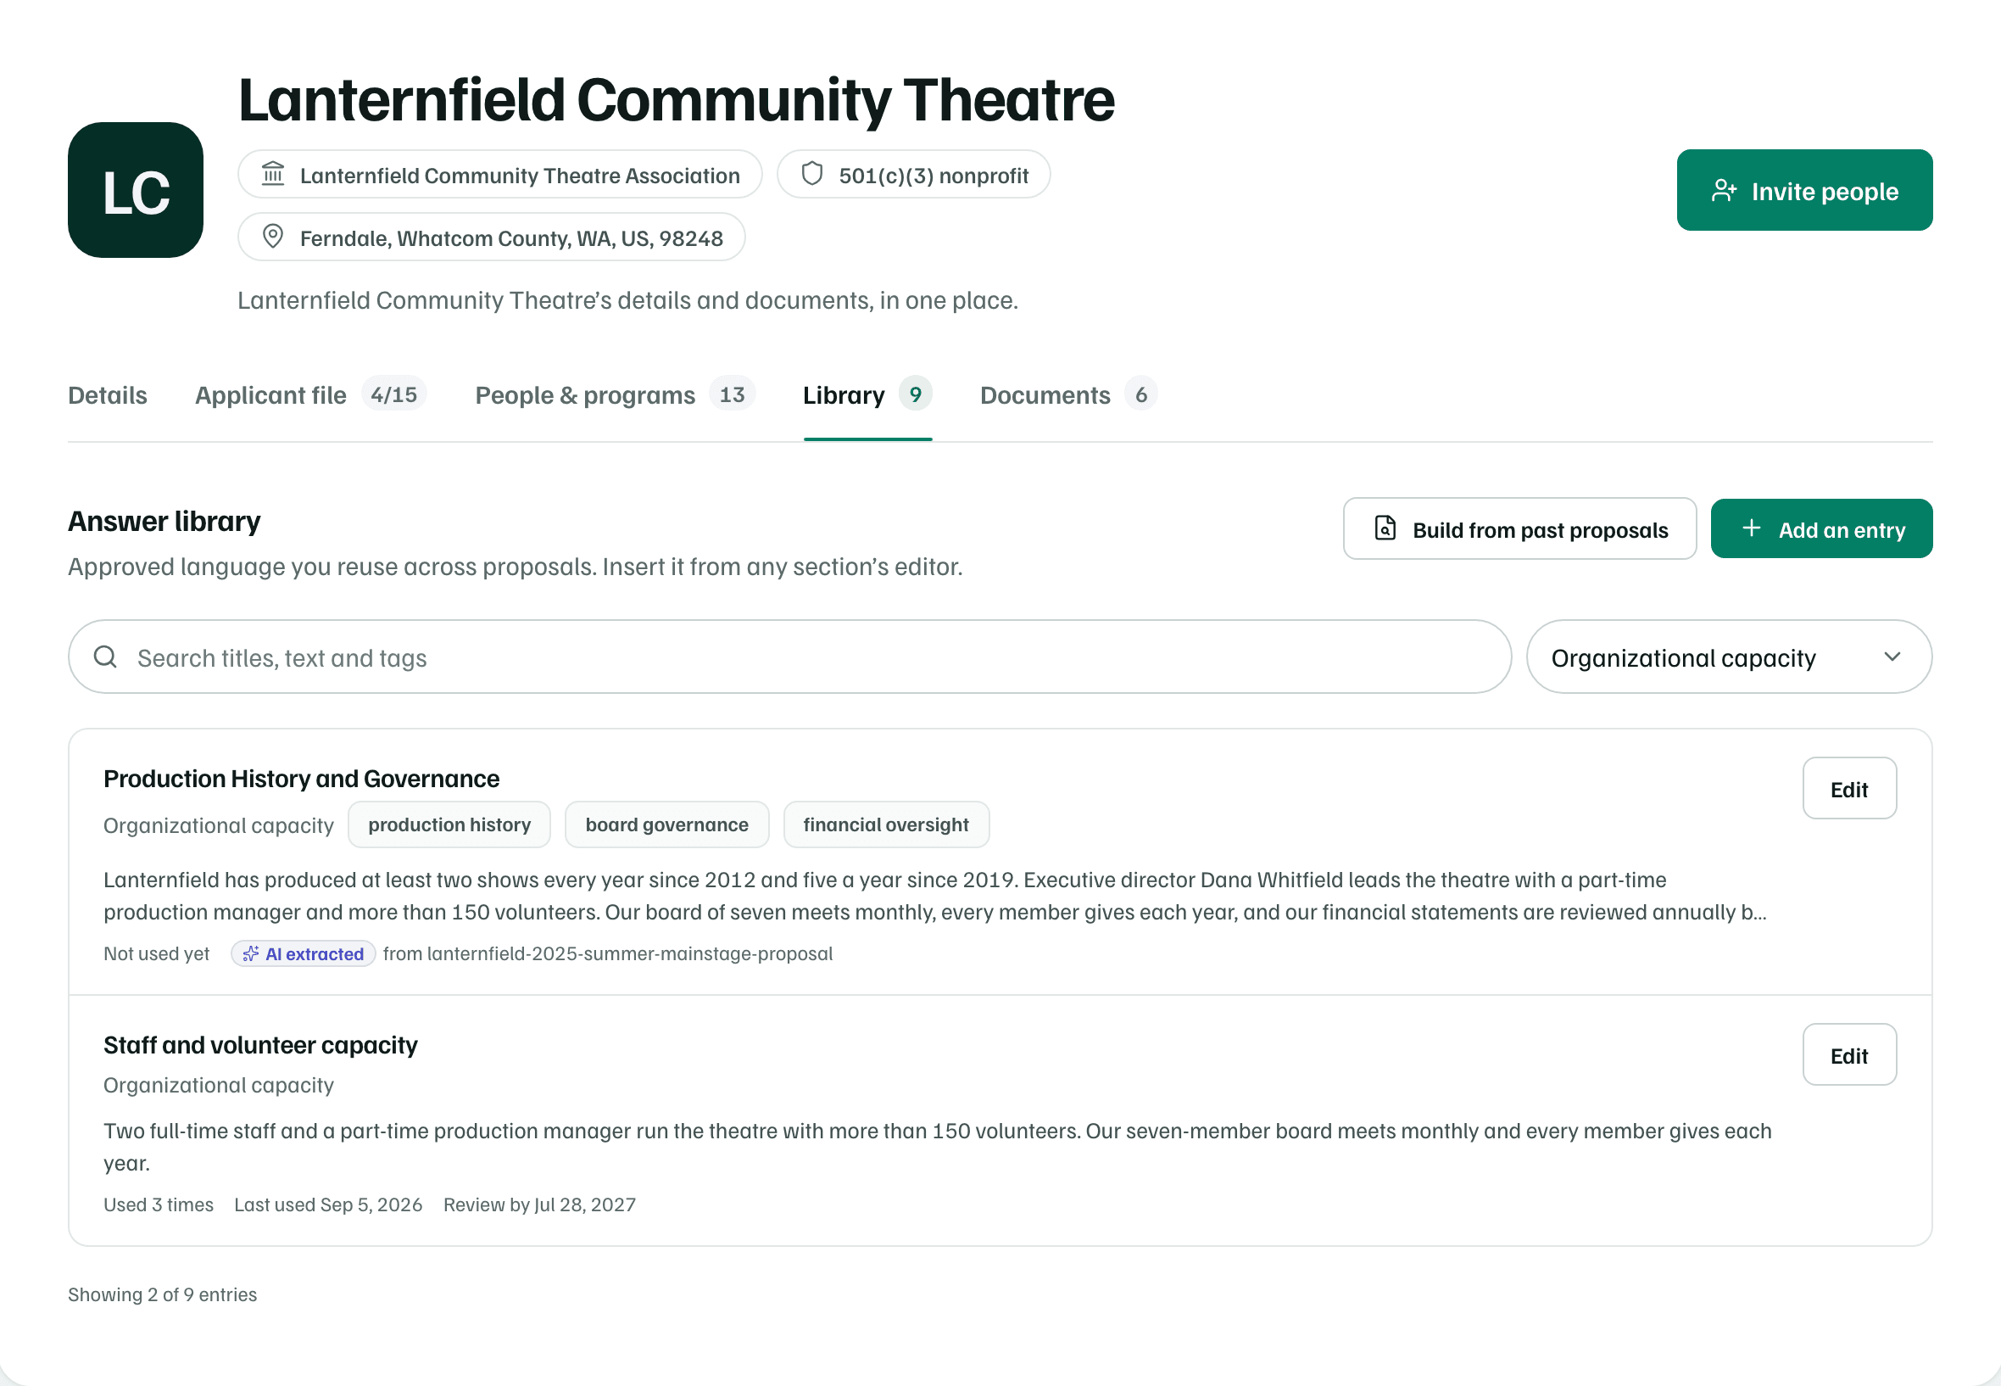Edit the Staff and volunteer capacity entry
The height and width of the screenshot is (1386, 2001).
(x=1850, y=1055)
